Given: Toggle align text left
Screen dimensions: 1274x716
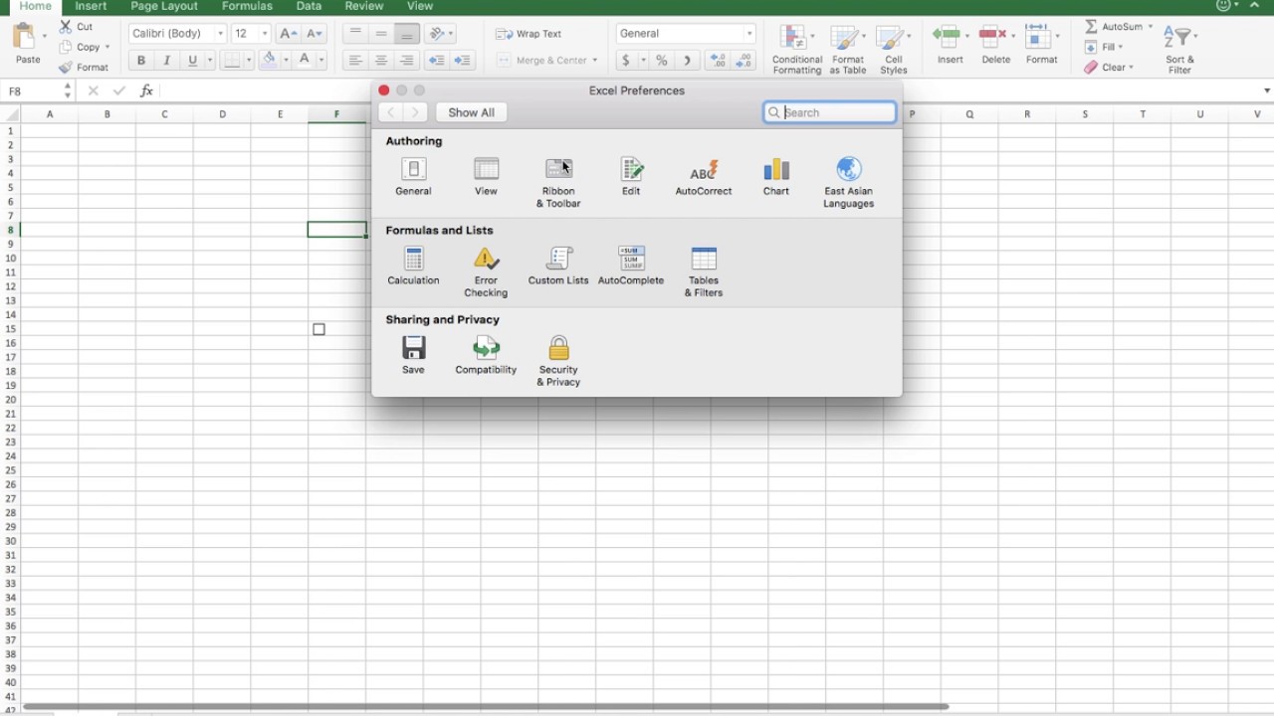Looking at the screenshot, I should tap(355, 61).
